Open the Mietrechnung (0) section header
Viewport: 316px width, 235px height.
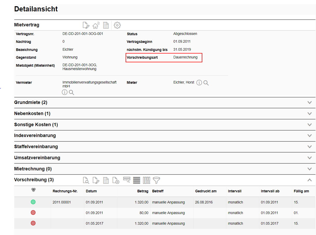click(33, 169)
